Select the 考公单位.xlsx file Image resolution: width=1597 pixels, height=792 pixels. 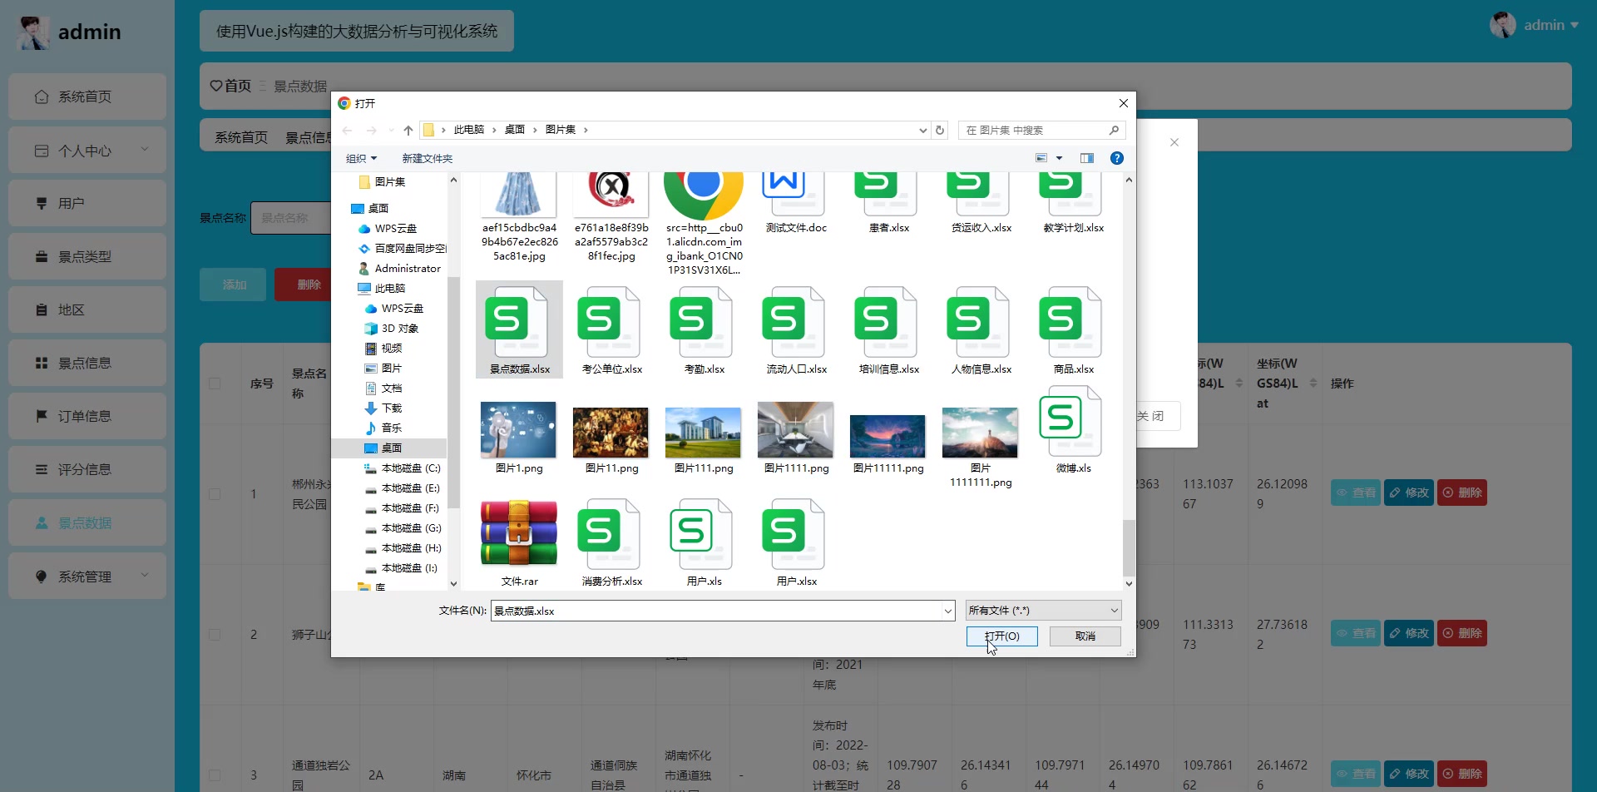pyautogui.click(x=611, y=330)
